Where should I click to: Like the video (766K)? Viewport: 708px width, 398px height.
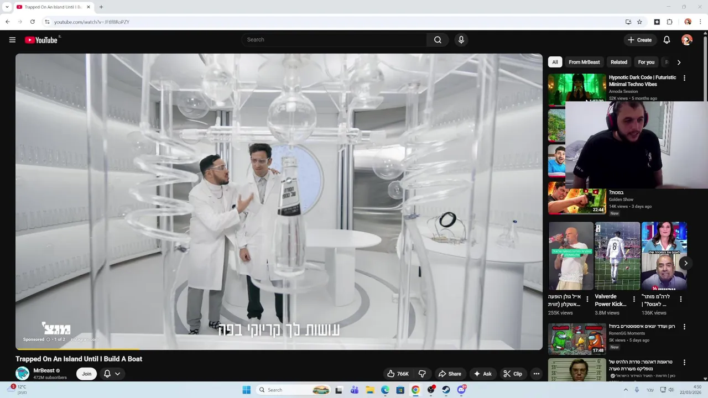pos(398,374)
